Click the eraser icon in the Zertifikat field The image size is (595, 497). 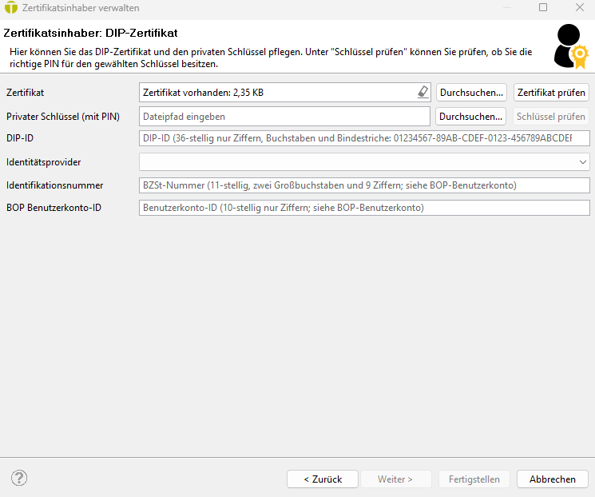pyautogui.click(x=422, y=93)
